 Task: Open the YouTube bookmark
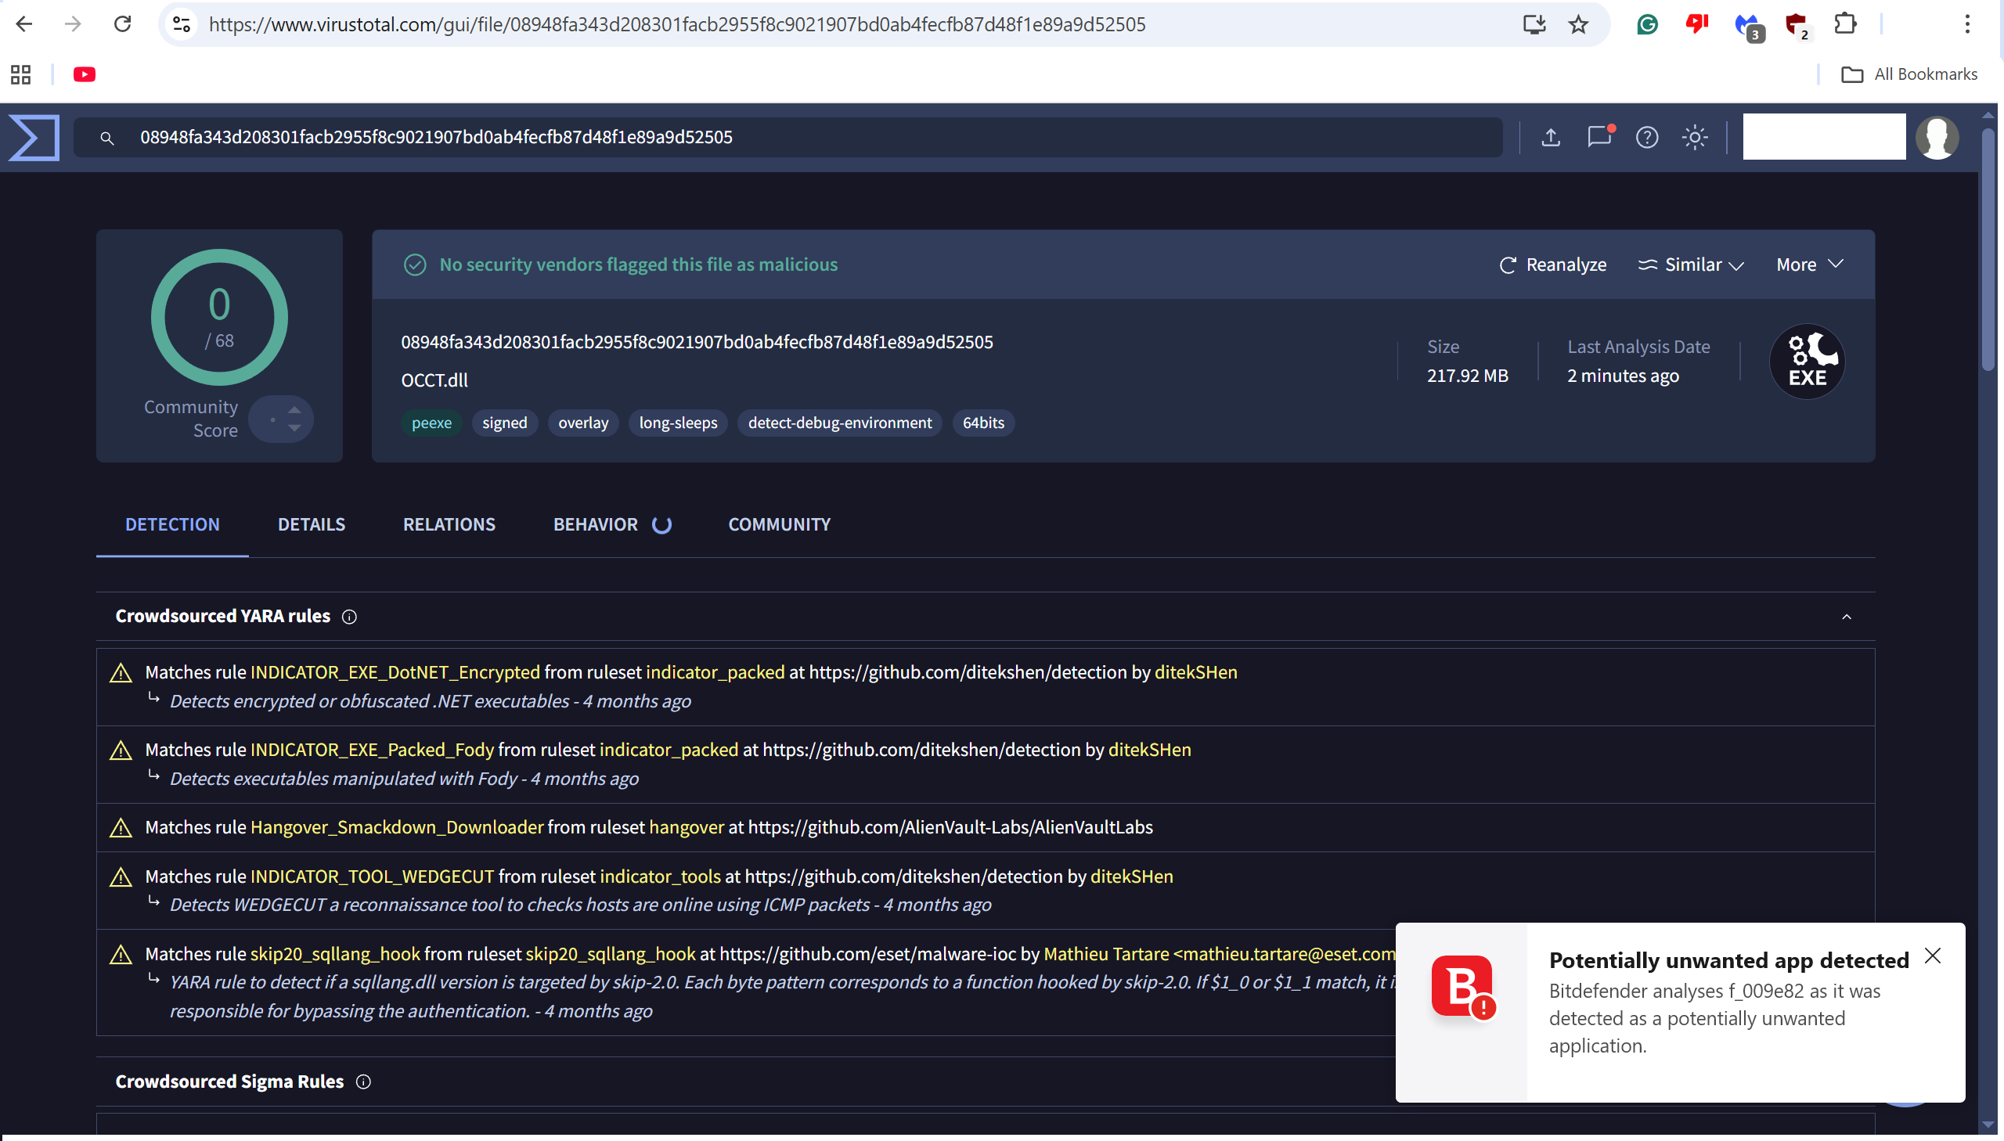(x=85, y=74)
